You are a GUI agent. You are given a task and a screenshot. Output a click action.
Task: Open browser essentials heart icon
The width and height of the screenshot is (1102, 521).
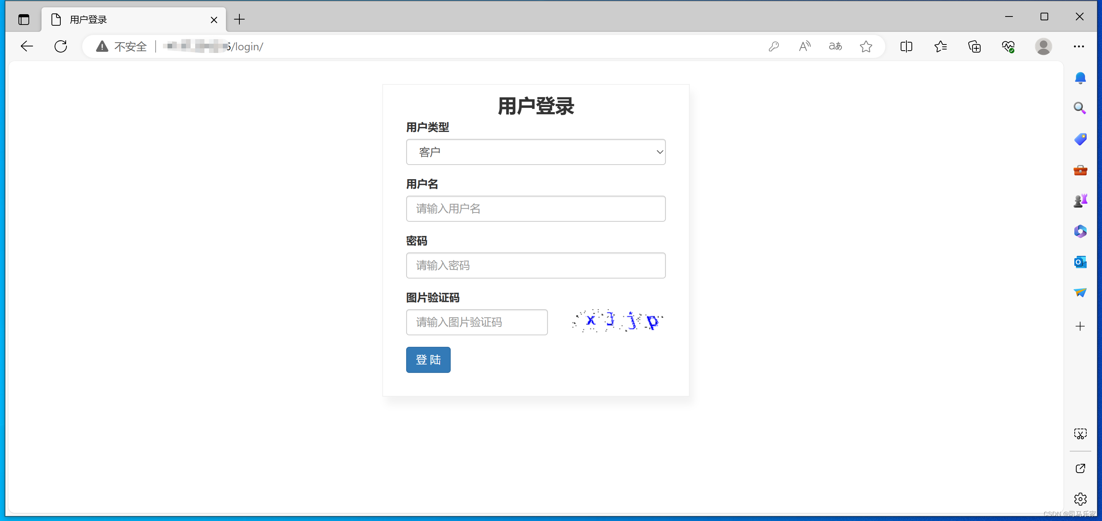[1008, 46]
